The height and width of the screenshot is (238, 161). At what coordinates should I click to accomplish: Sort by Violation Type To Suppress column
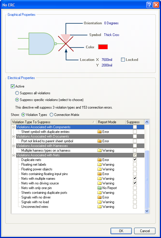(54, 122)
